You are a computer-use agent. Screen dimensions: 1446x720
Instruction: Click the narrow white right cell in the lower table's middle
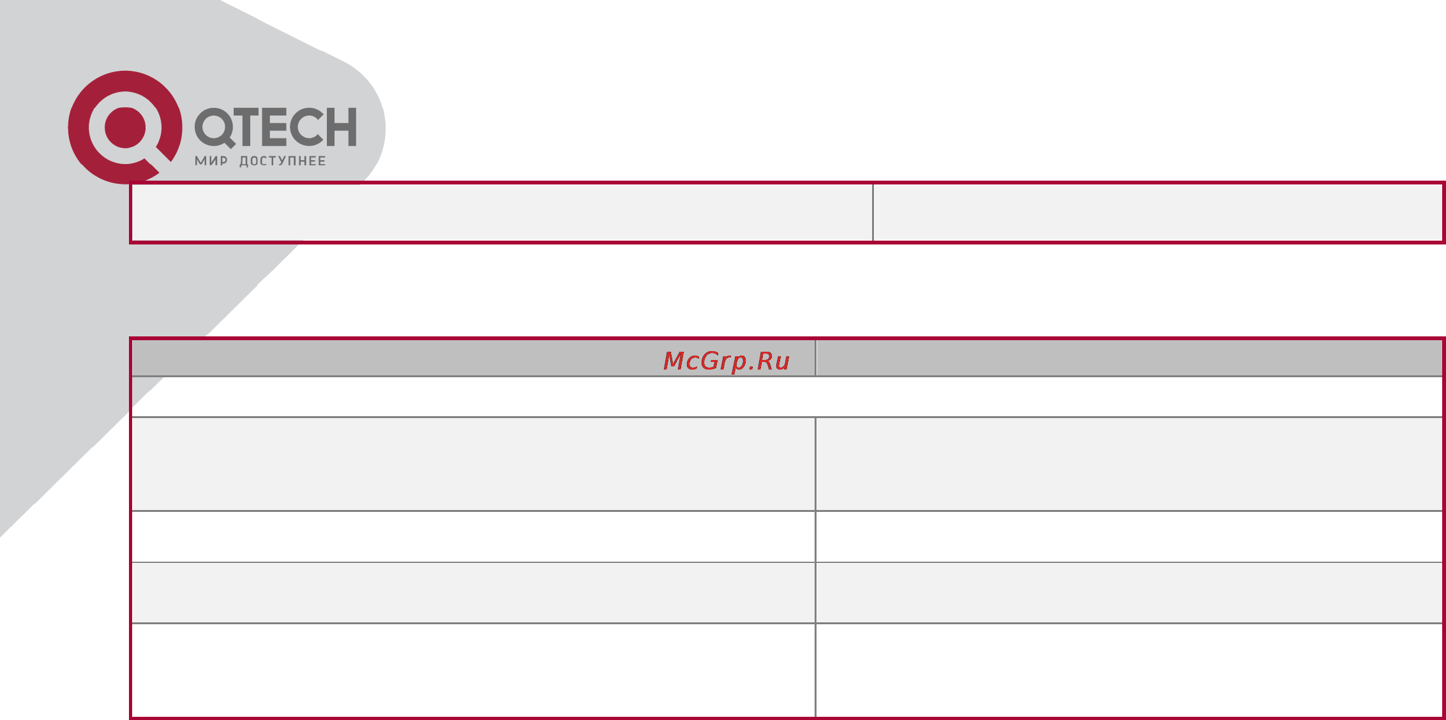pyautogui.click(x=1129, y=537)
